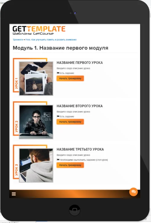151x223 pixels.
Task: Open the third lesson laptop thumbnail
Action: click(36, 165)
